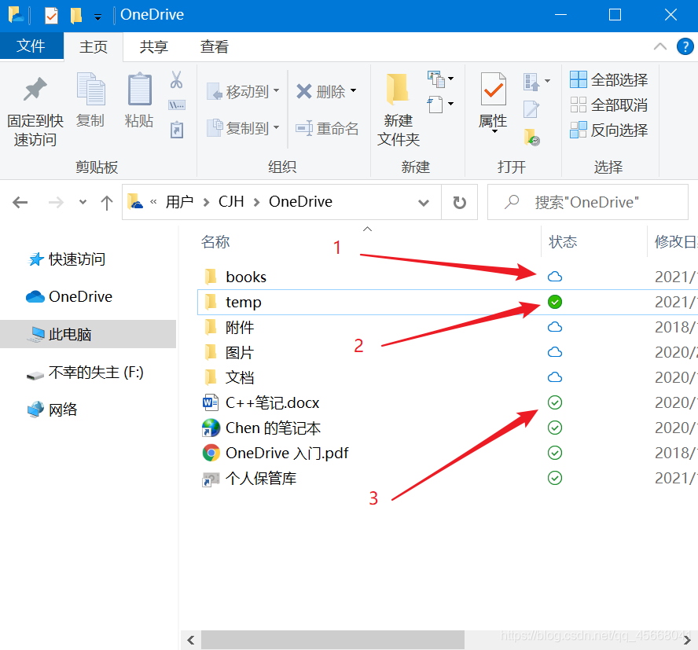Select Network (网络) in the navigation pane
Image resolution: width=698 pixels, height=650 pixels.
click(52, 409)
